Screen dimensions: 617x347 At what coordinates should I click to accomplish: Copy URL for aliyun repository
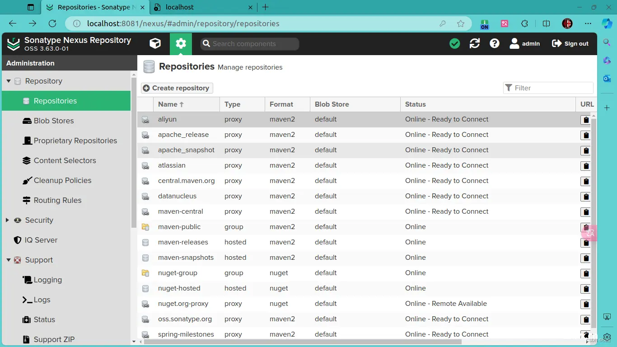coord(586,120)
